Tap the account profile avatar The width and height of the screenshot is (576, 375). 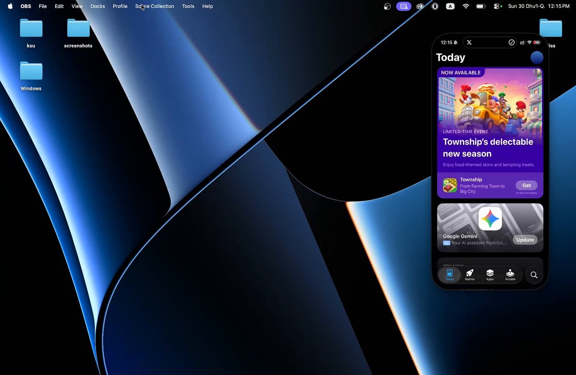(x=537, y=58)
